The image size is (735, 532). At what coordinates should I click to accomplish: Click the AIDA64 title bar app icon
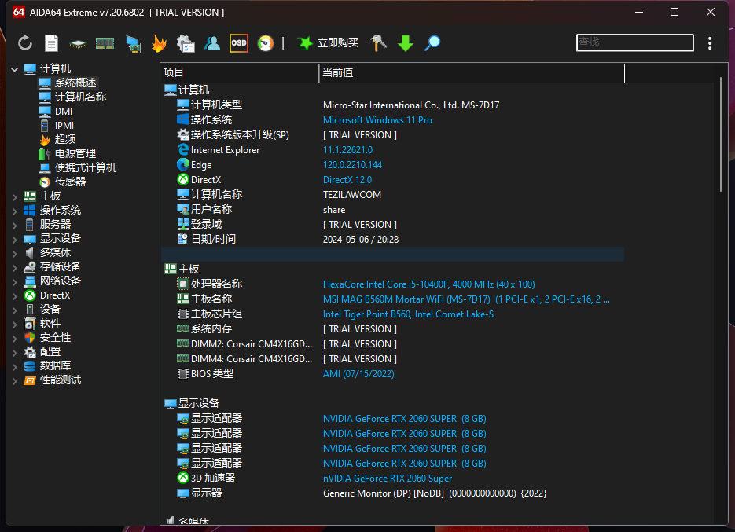[19, 12]
